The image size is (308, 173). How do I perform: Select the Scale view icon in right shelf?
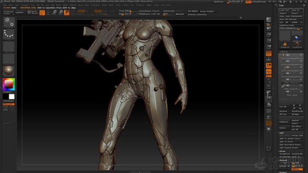[268, 99]
